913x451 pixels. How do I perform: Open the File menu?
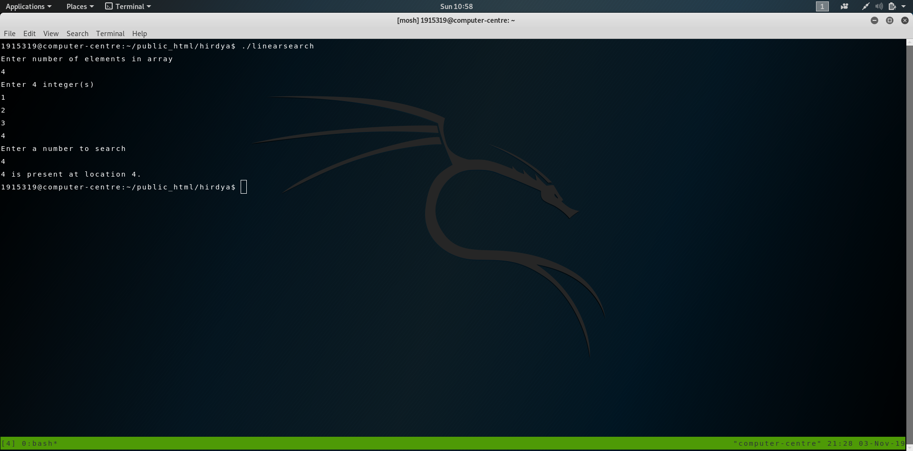pos(10,33)
